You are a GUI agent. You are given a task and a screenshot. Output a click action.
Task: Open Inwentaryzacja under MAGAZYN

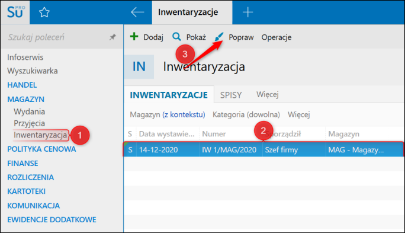[40, 135]
